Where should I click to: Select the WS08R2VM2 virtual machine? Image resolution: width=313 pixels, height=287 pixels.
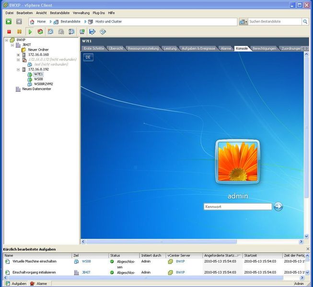point(43,84)
